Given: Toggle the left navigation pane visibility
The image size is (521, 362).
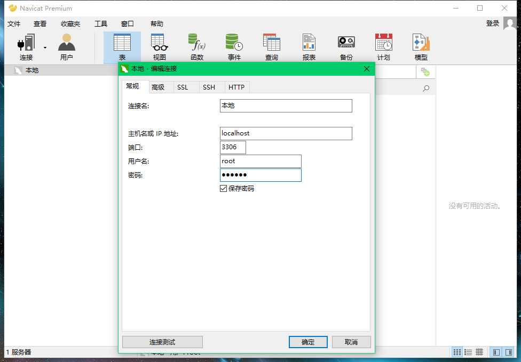Looking at the screenshot, I should tap(496, 352).
